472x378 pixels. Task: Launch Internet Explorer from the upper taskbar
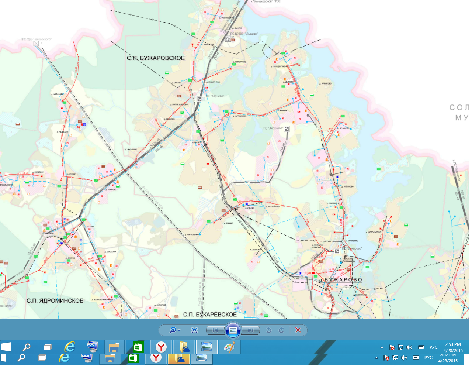click(x=69, y=347)
